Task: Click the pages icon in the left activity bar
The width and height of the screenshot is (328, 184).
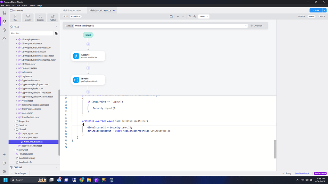Action: coord(4,21)
